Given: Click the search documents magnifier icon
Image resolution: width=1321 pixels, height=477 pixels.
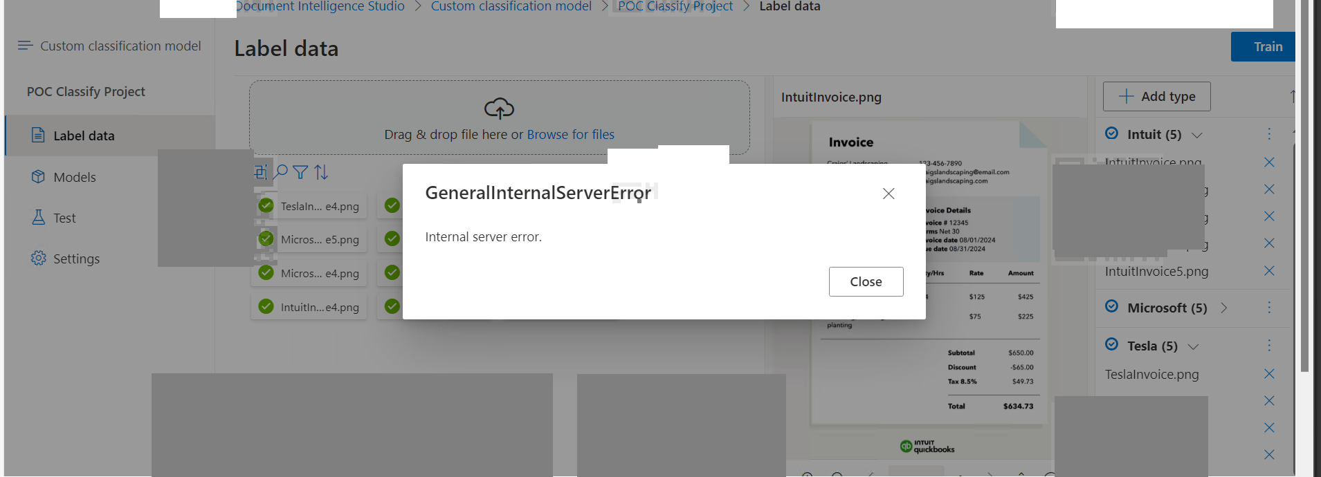Looking at the screenshot, I should [280, 171].
